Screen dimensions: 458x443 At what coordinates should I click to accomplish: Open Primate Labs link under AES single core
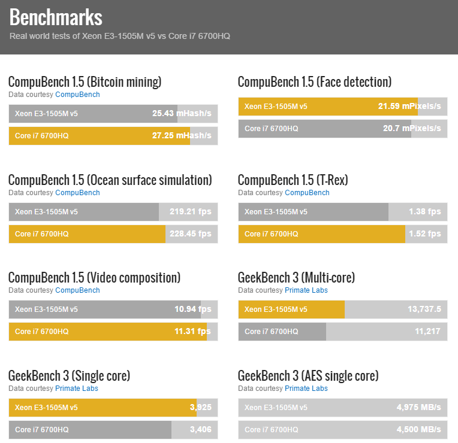[x=306, y=389]
